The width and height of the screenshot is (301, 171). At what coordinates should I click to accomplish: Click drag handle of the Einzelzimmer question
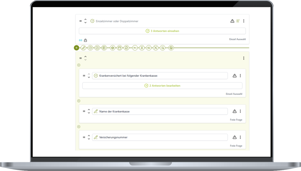pos(81,21)
